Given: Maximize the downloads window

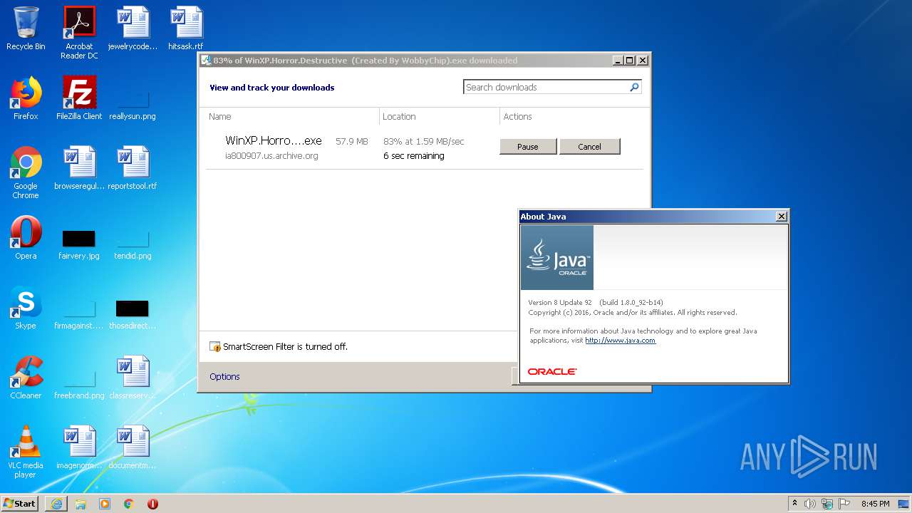Looking at the screenshot, I should (x=629, y=61).
